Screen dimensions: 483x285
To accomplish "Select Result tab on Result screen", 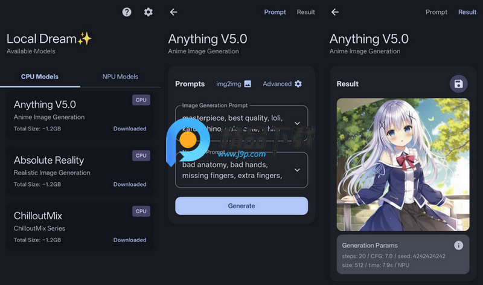I will tap(467, 12).
